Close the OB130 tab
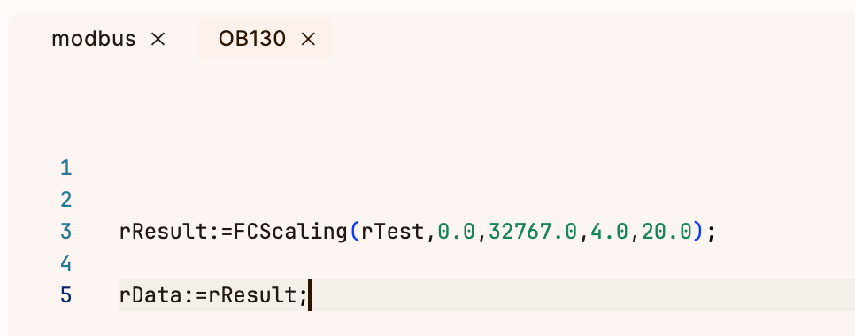The image size is (855, 336). pyautogui.click(x=308, y=39)
